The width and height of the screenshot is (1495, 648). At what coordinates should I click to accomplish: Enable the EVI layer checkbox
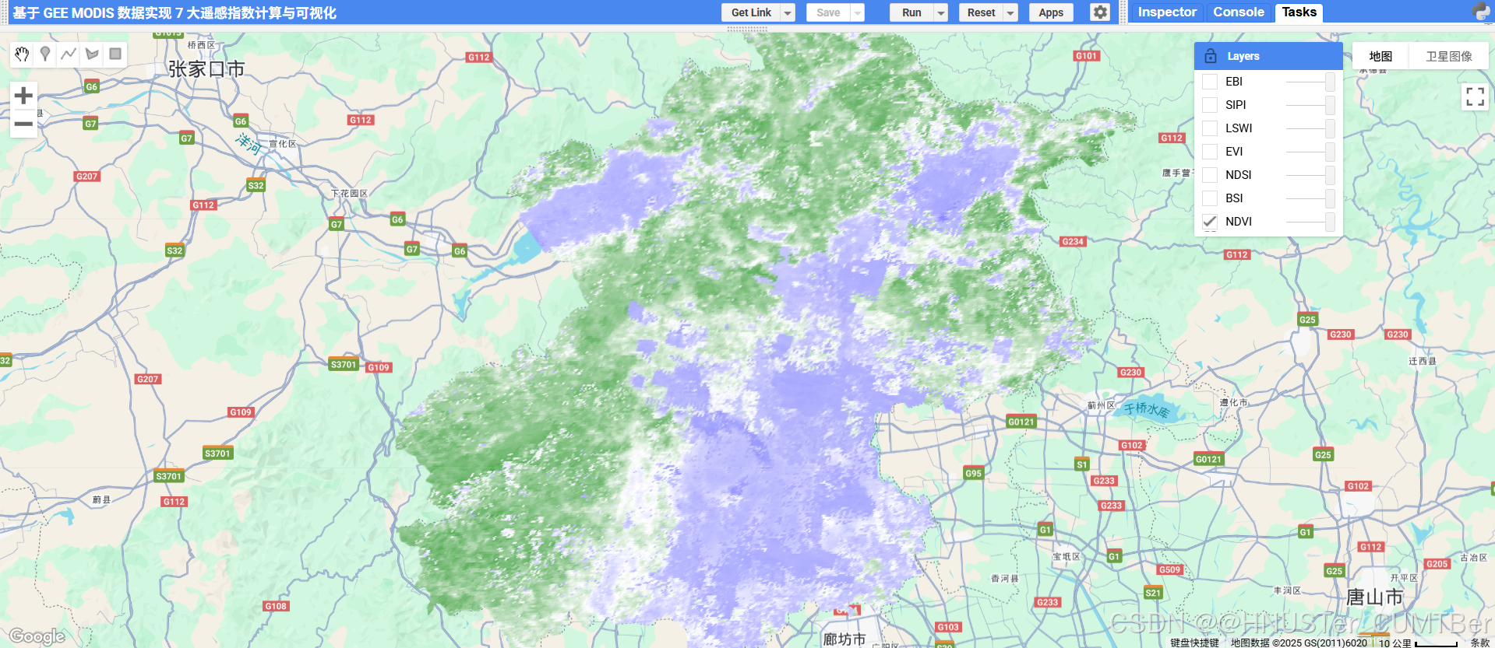click(x=1210, y=152)
